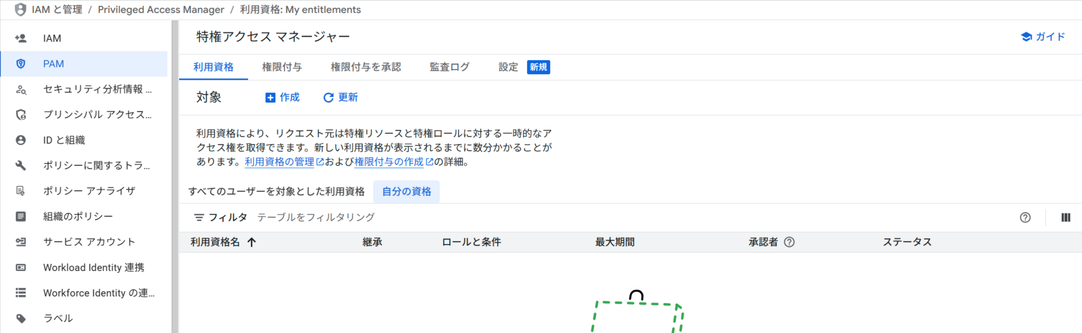Open 組織のポリシー in the sidebar
Viewport: 1082px width, 333px height.
coord(84,216)
